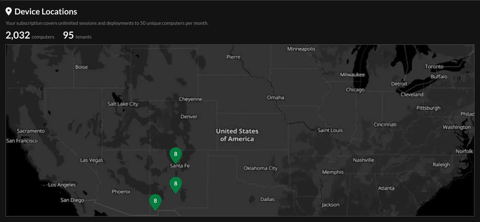Click the Los Angeles map label
The height and width of the screenshot is (222, 480).
tap(62, 185)
